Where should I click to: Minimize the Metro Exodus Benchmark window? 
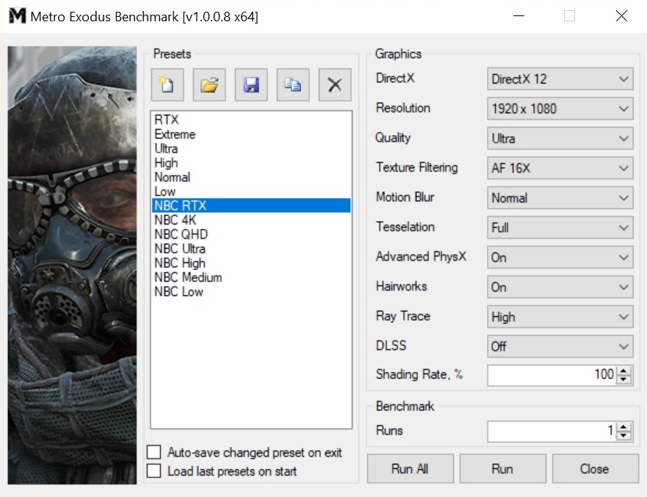point(518,16)
